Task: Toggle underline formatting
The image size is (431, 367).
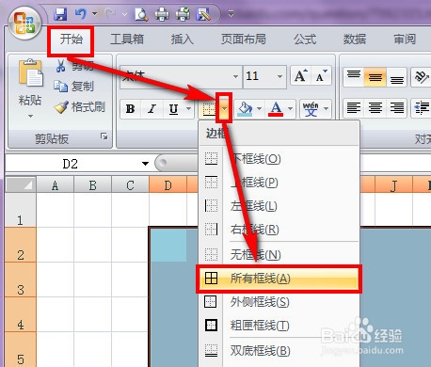Action: tap(173, 109)
